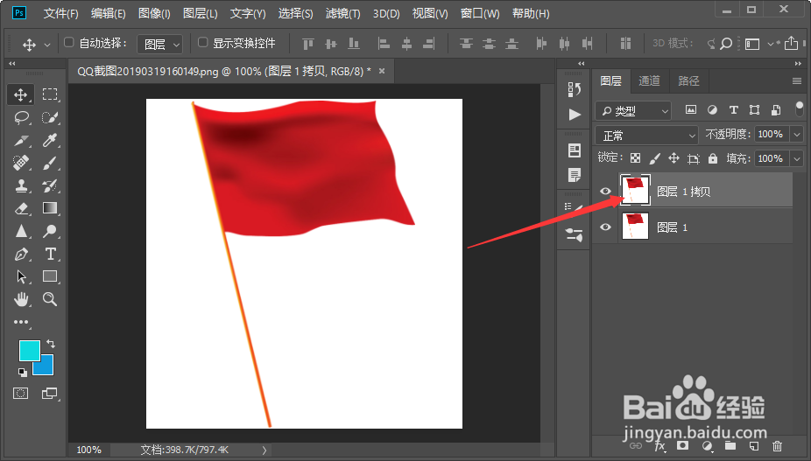Open the 图层 auto-select dropdown
This screenshot has height=461, width=811.
(x=159, y=45)
